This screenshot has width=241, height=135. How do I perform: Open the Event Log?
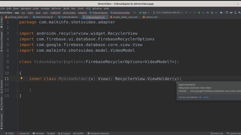point(217,133)
